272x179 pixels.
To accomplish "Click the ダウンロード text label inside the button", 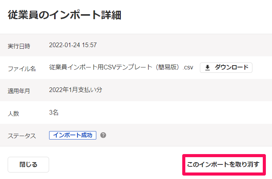I will [232, 67].
